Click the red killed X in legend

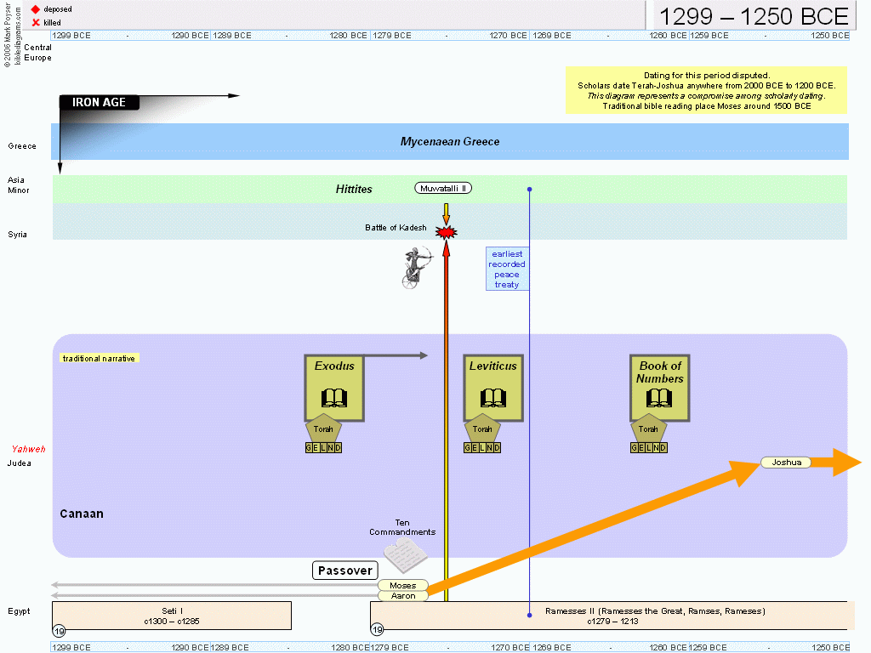(x=36, y=22)
